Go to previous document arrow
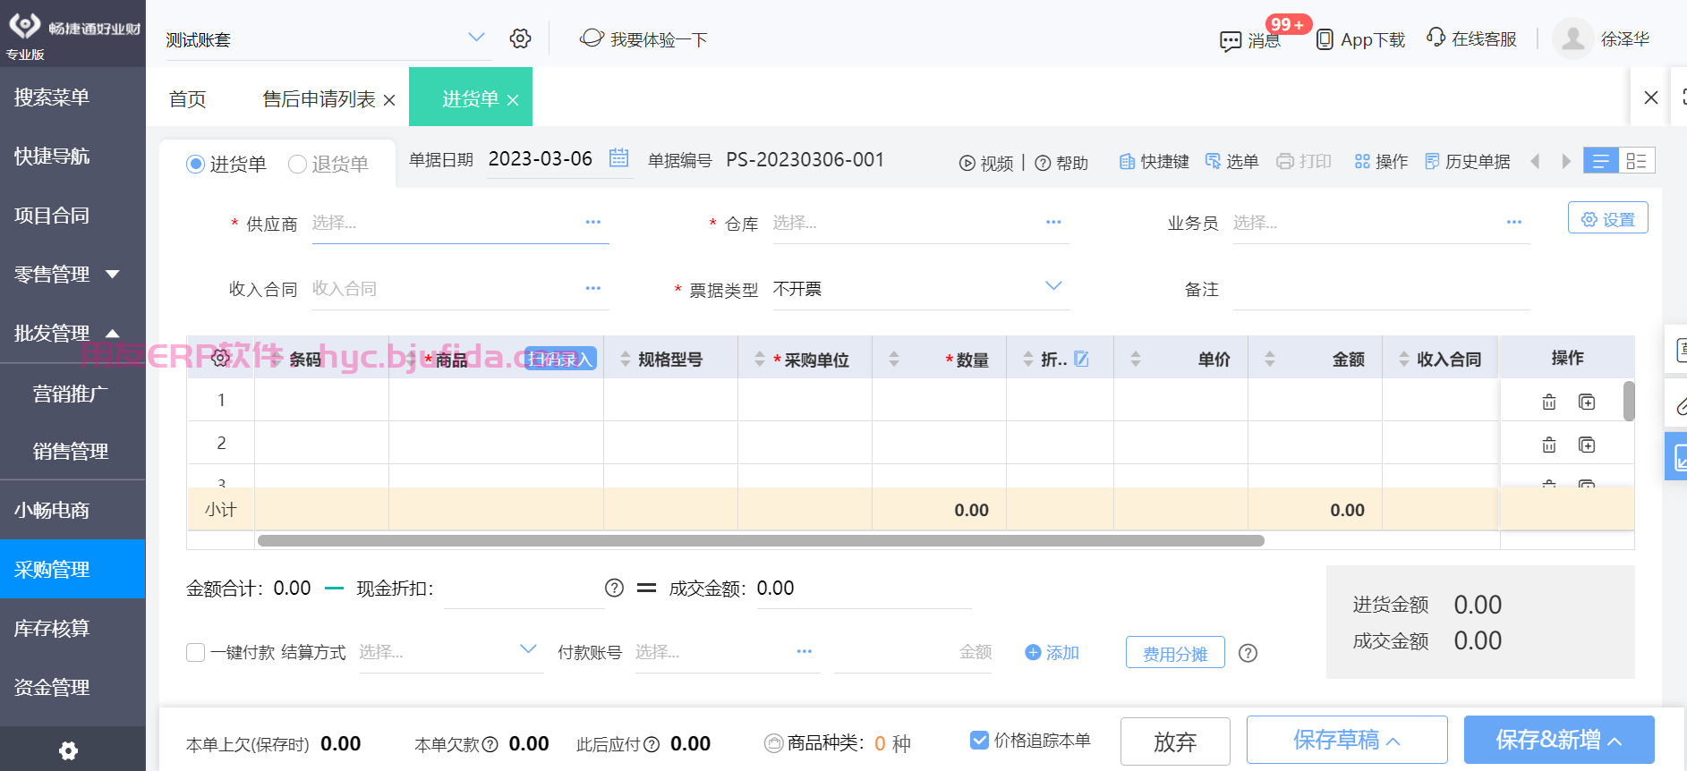Image resolution: width=1687 pixels, height=771 pixels. [1536, 161]
